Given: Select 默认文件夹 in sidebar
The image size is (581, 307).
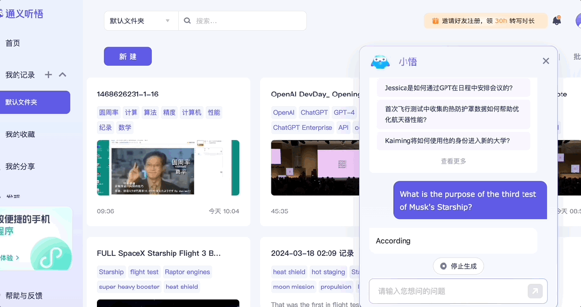Looking at the screenshot, I should [x=35, y=102].
